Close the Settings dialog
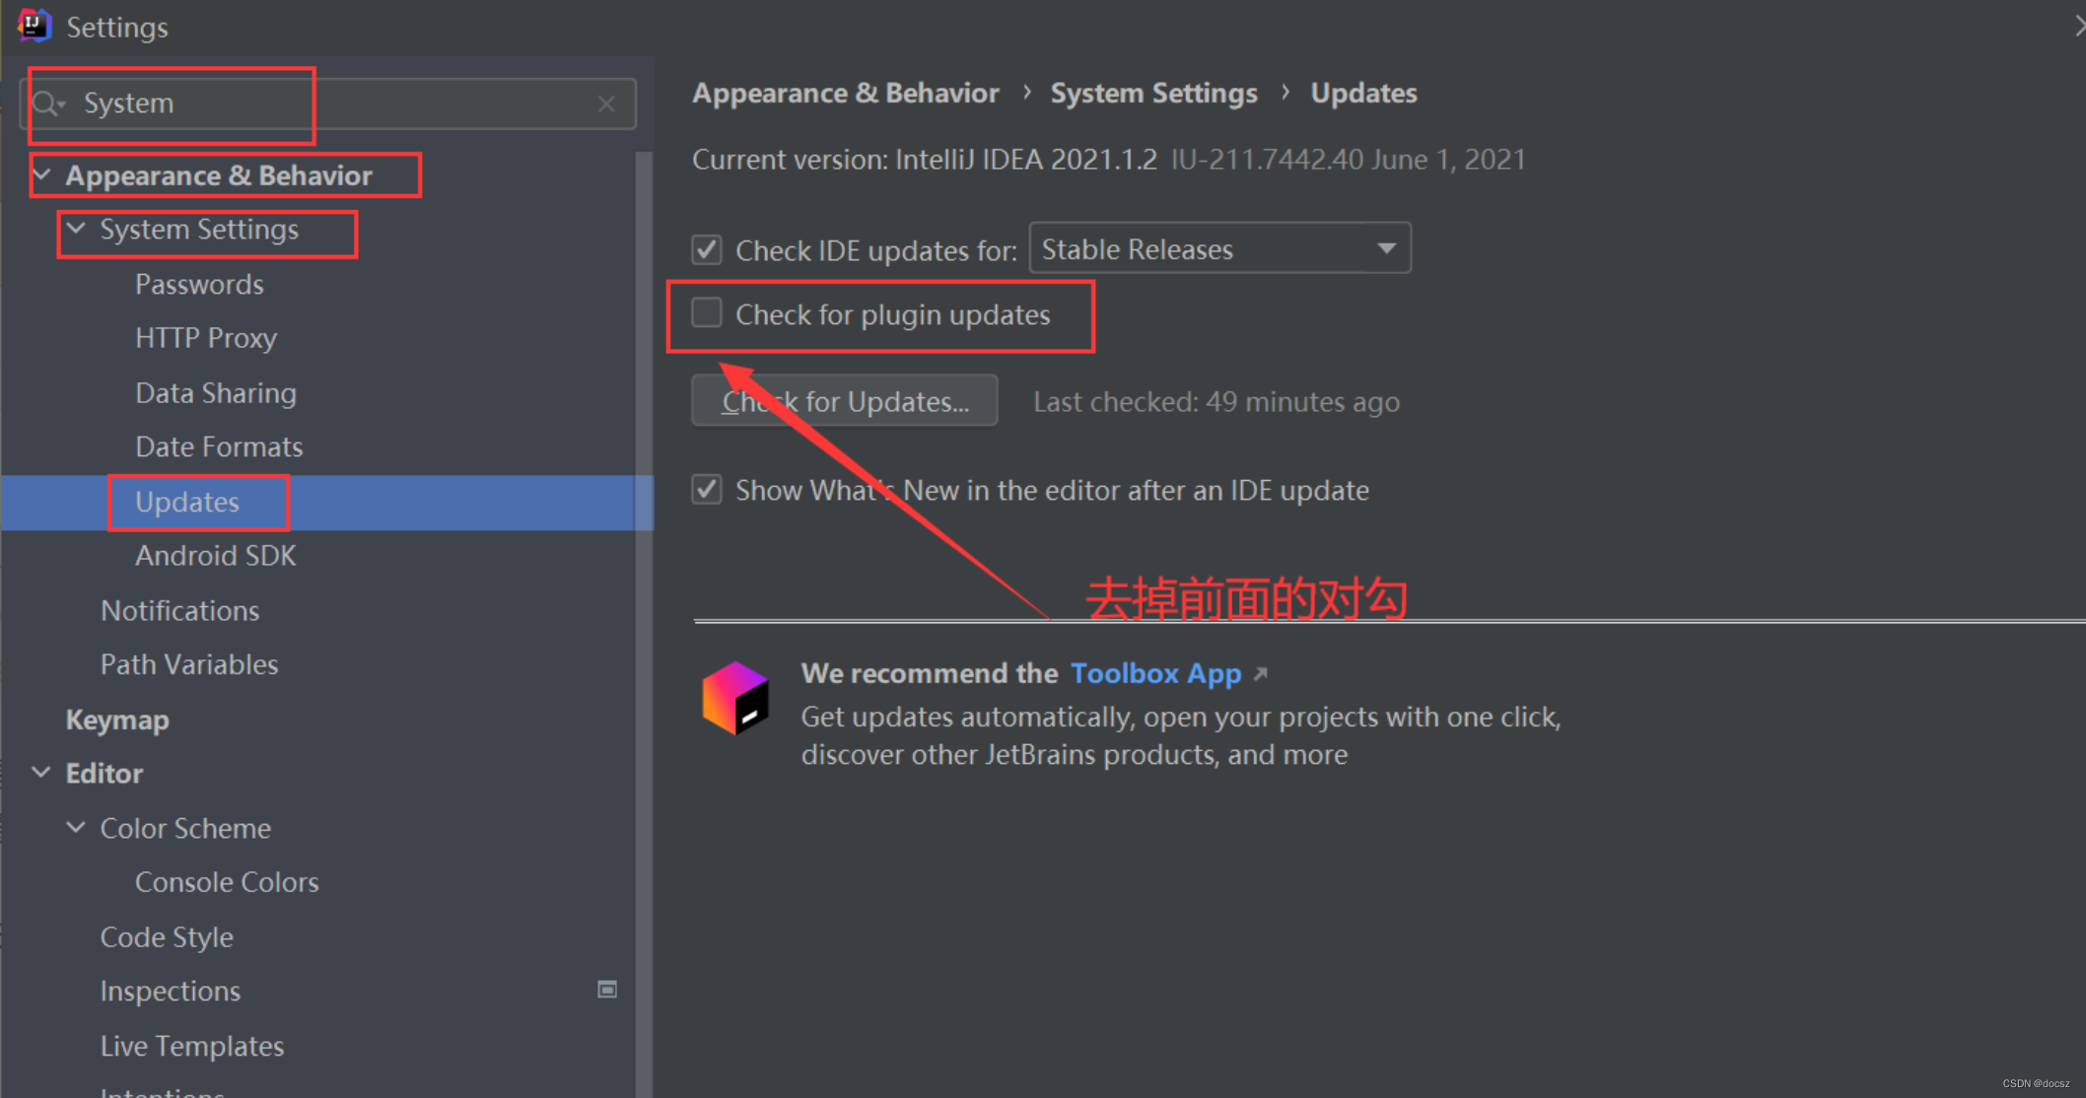This screenshot has width=2086, height=1098. [x=2078, y=27]
